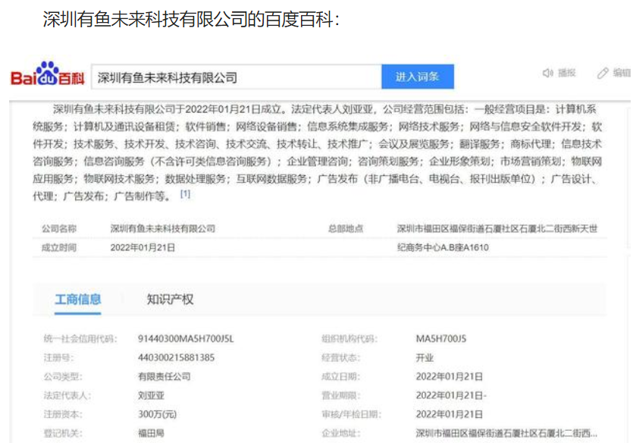The height and width of the screenshot is (443, 633).
Task: Select the truncated 企业地址 value
Action: point(506,433)
